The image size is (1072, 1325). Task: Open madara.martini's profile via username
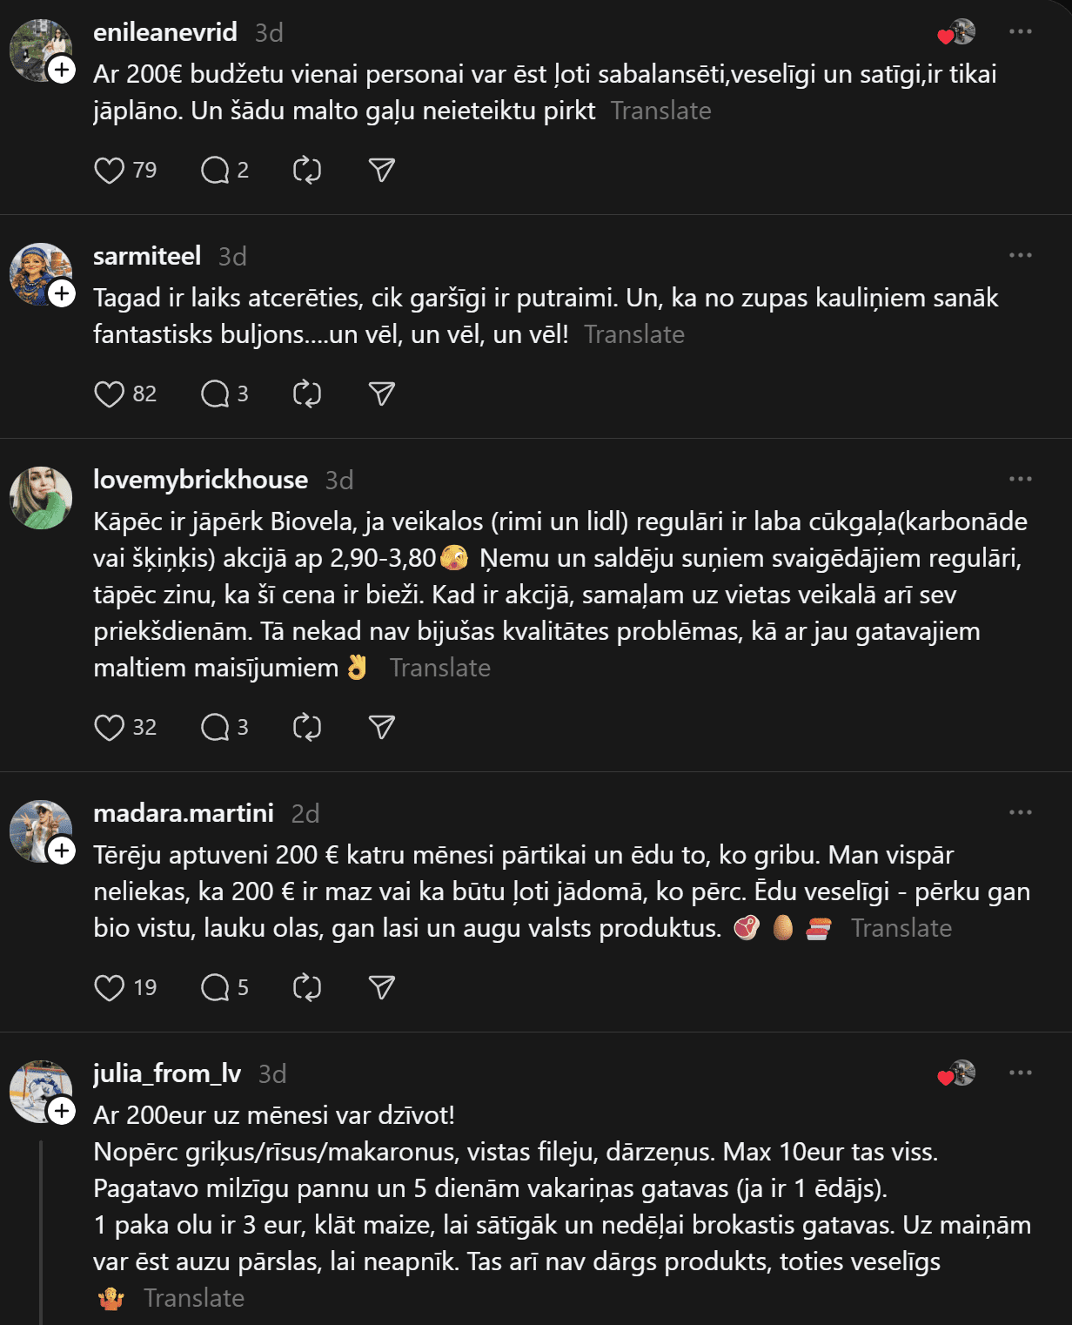[x=184, y=813]
